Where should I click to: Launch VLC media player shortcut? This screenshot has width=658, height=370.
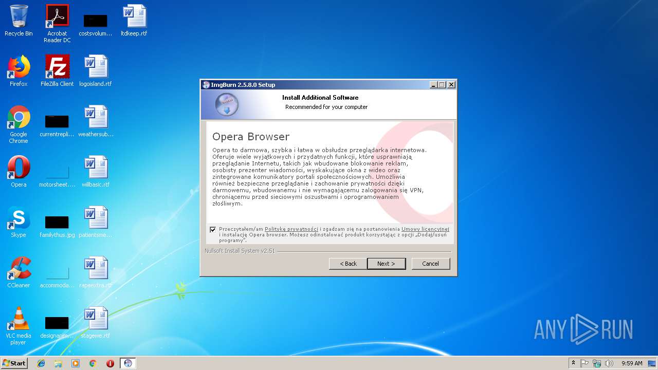[x=19, y=326]
